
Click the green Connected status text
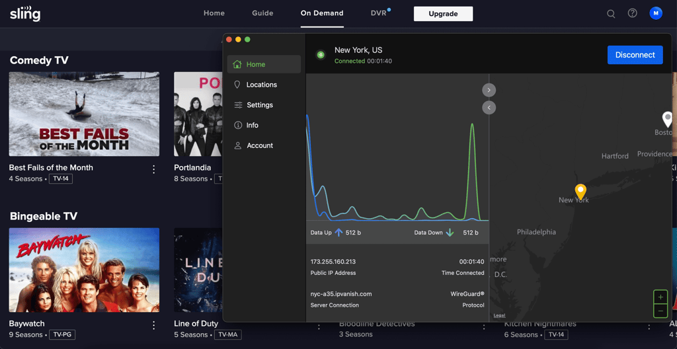point(350,61)
